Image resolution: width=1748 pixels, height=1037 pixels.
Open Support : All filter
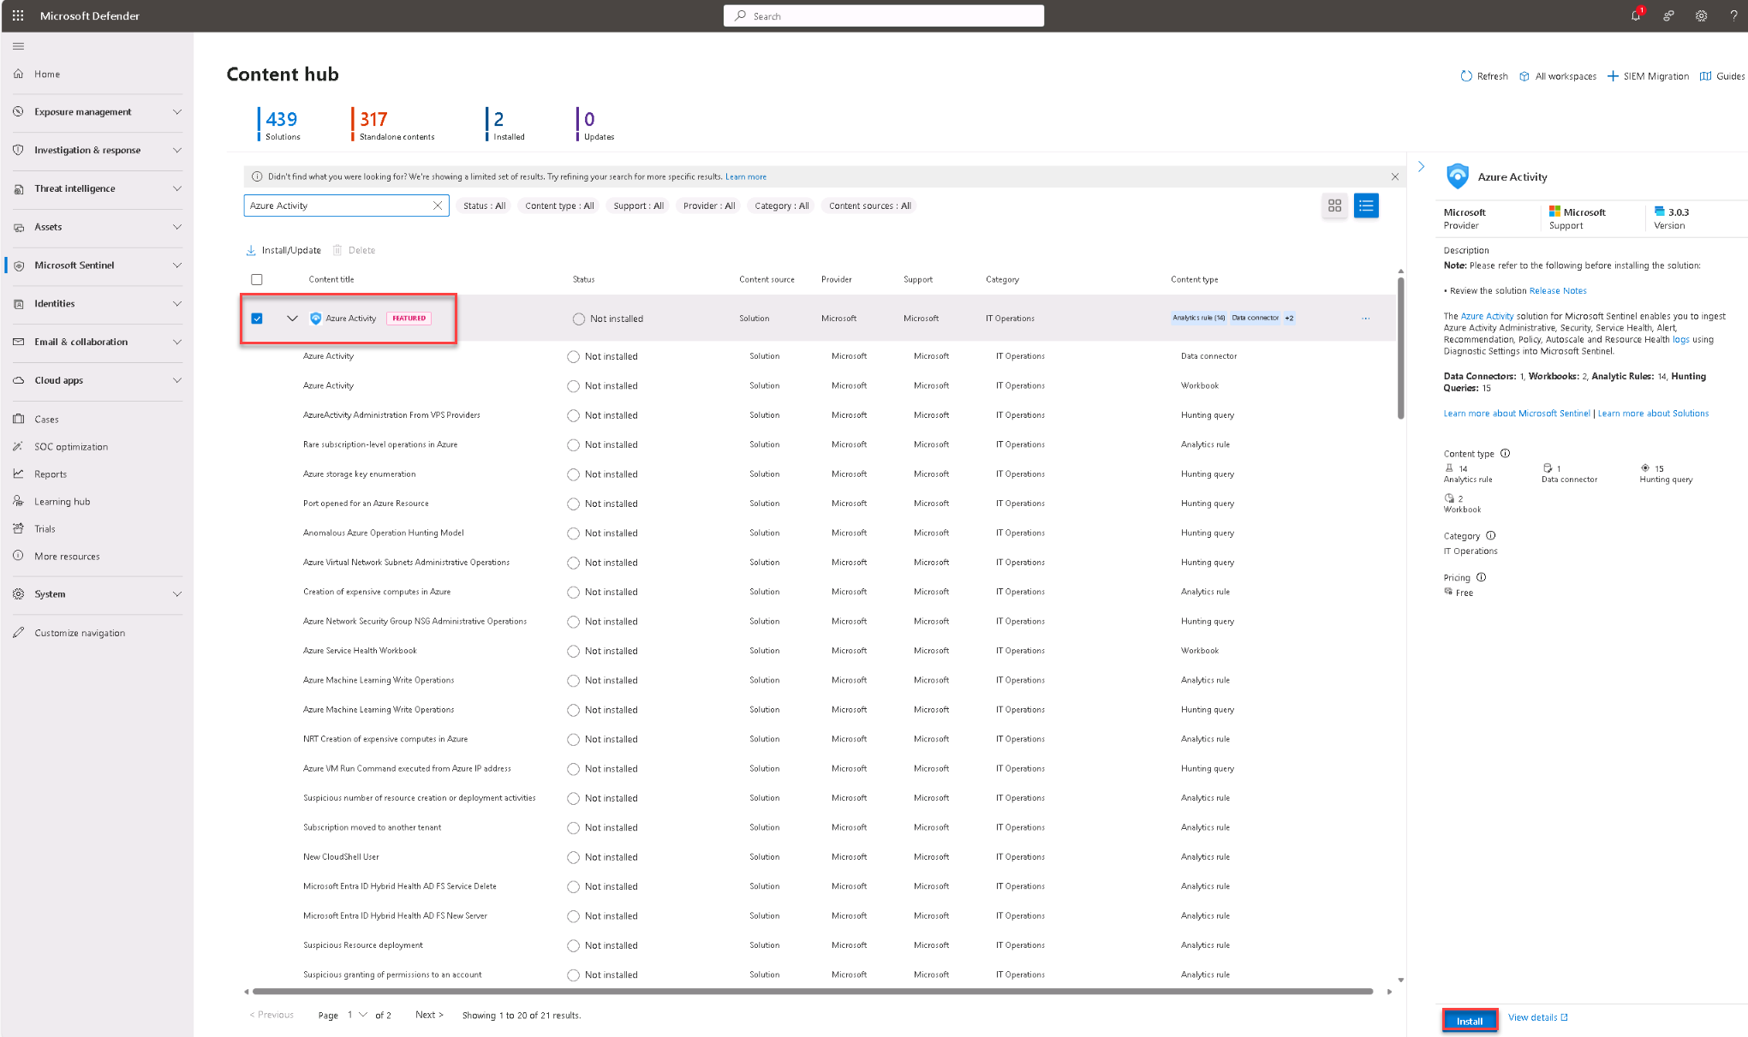tap(638, 206)
